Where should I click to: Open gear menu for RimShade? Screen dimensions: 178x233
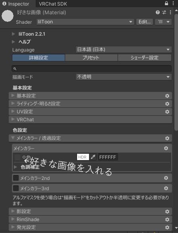click(x=167, y=220)
